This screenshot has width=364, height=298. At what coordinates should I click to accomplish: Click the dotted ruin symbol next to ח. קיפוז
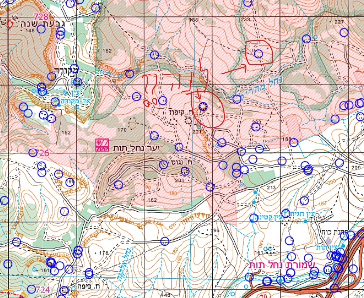click(188, 120)
